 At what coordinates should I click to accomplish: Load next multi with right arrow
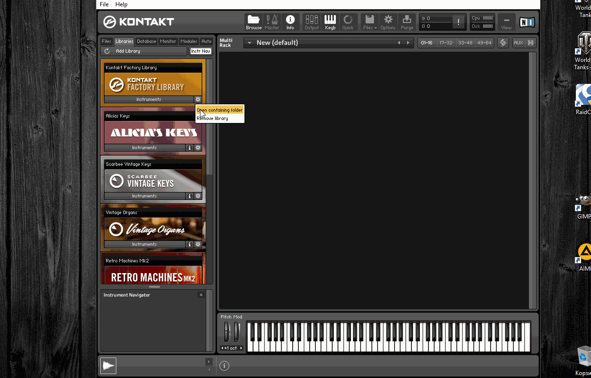(408, 43)
